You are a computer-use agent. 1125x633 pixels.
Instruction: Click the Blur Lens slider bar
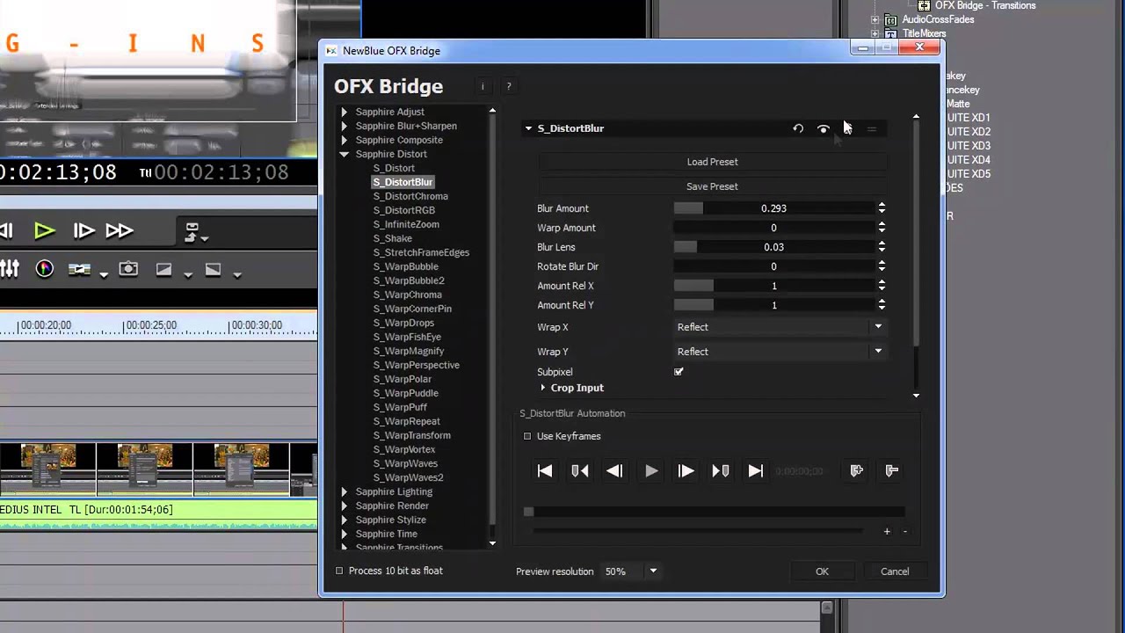click(773, 247)
